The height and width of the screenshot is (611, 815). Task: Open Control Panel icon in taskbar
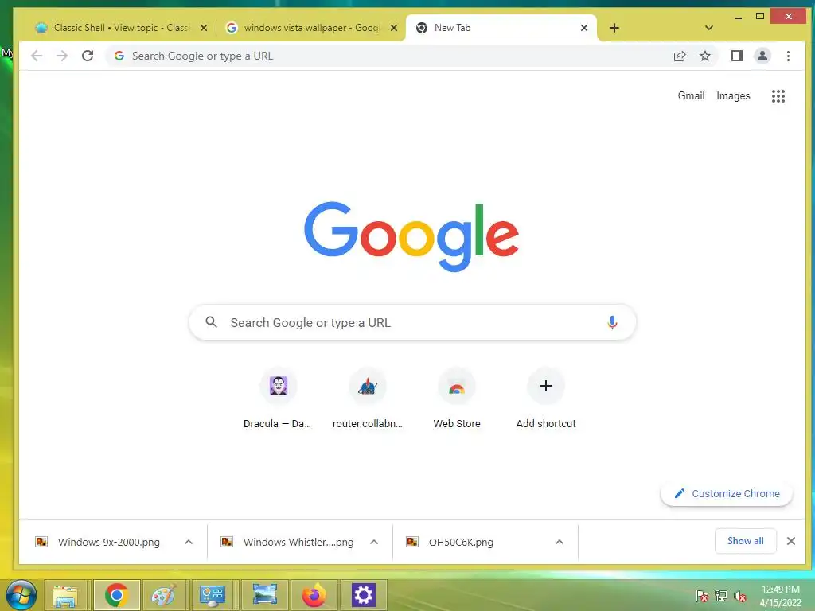point(212,595)
